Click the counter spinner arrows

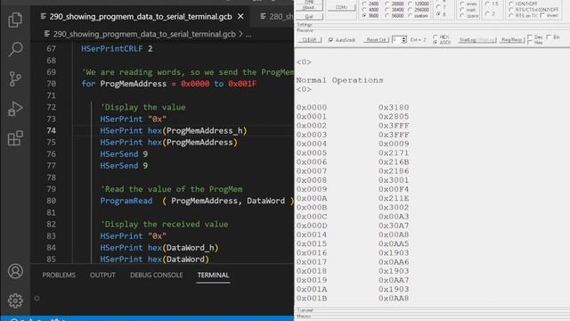[x=403, y=39]
